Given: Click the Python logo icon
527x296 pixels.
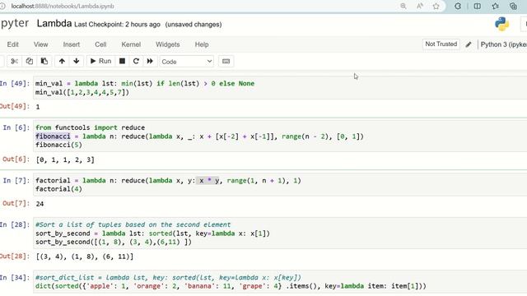Looking at the screenshot, I should click(x=501, y=24).
